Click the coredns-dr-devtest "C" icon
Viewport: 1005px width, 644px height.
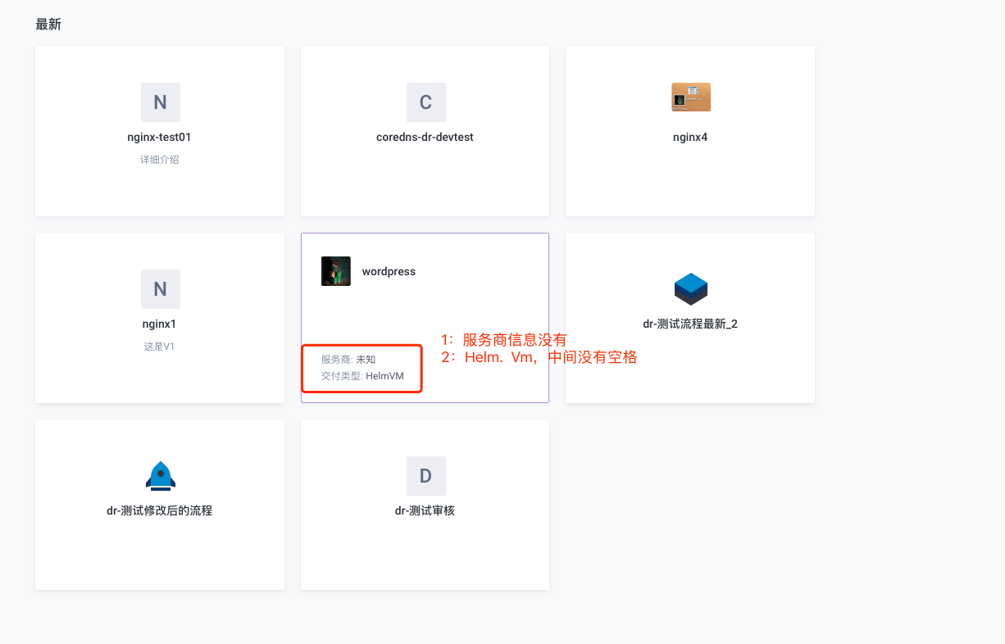point(425,102)
